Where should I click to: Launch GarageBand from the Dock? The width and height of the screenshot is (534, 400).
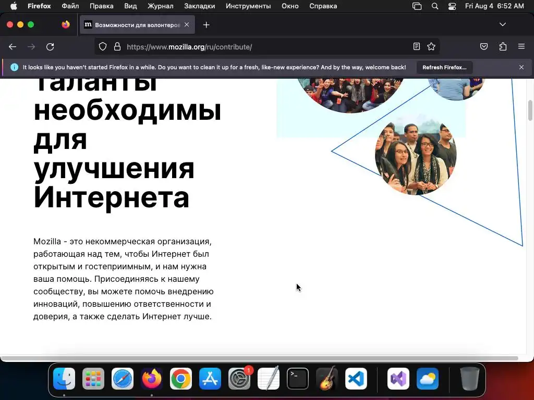click(327, 379)
